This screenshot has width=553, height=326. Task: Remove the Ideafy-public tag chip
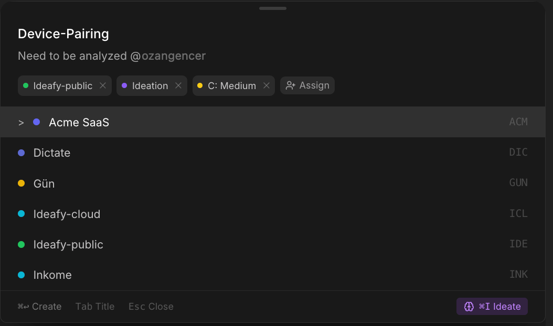(x=103, y=86)
